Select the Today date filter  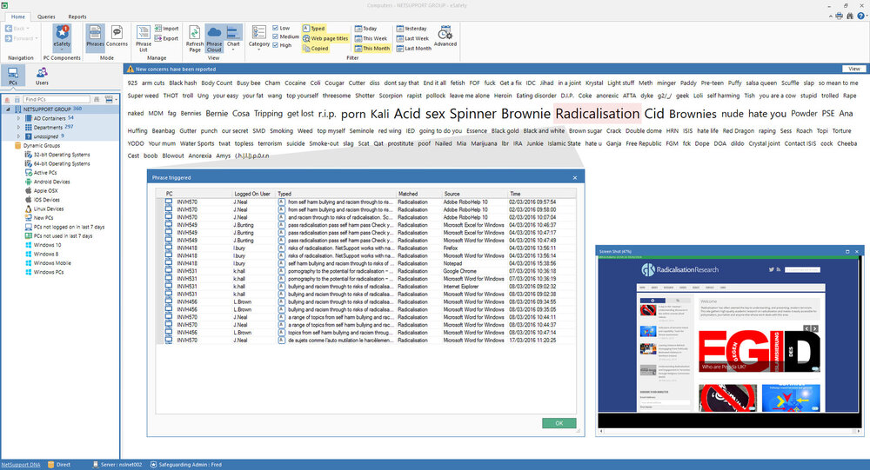tap(365, 29)
